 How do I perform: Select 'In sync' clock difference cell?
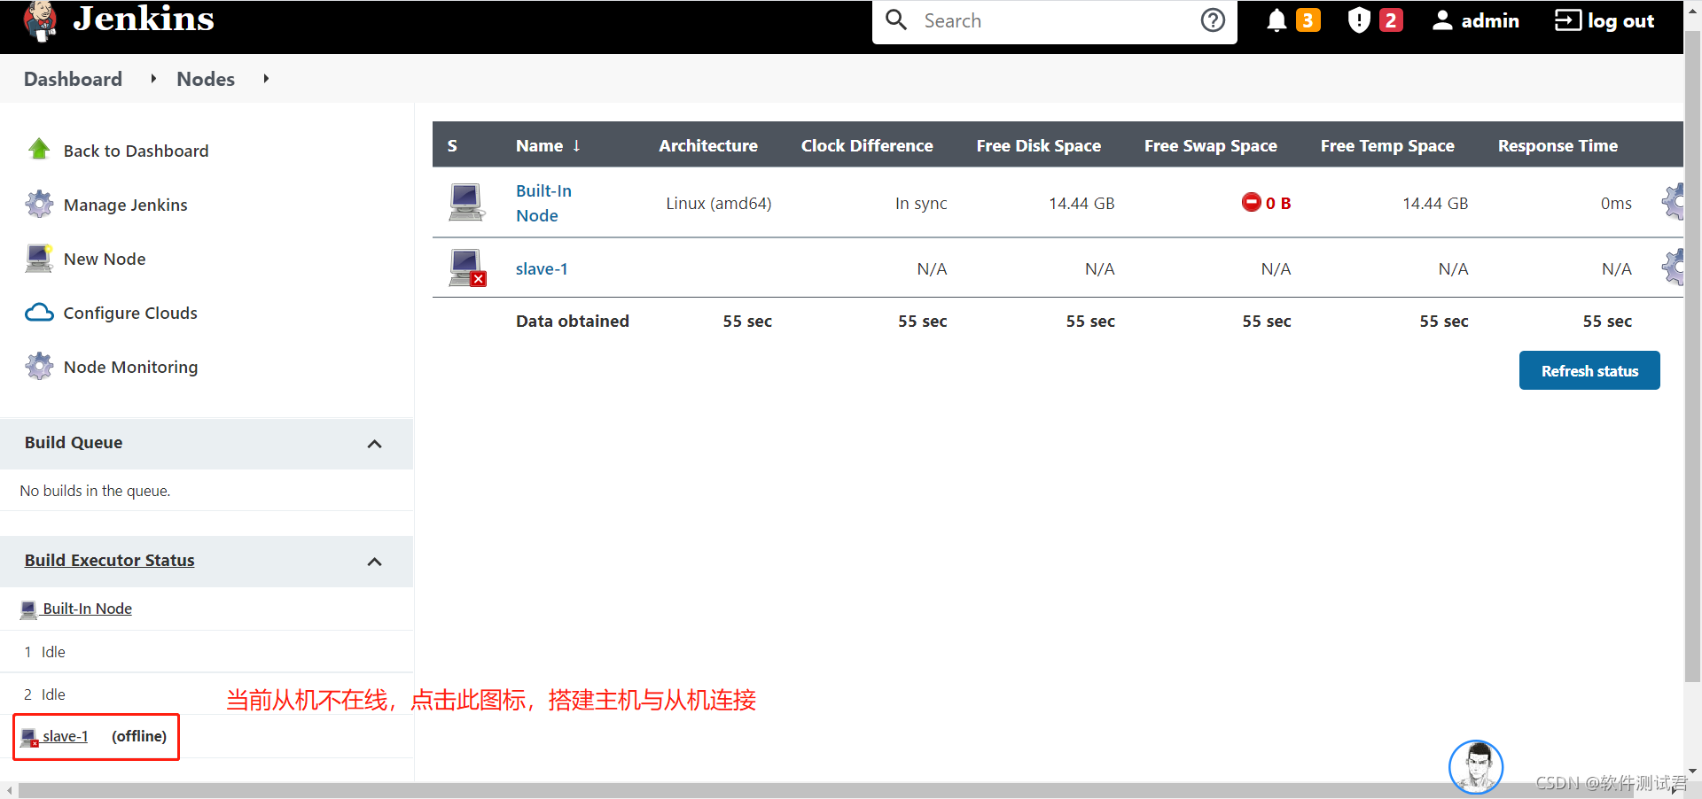[921, 203]
